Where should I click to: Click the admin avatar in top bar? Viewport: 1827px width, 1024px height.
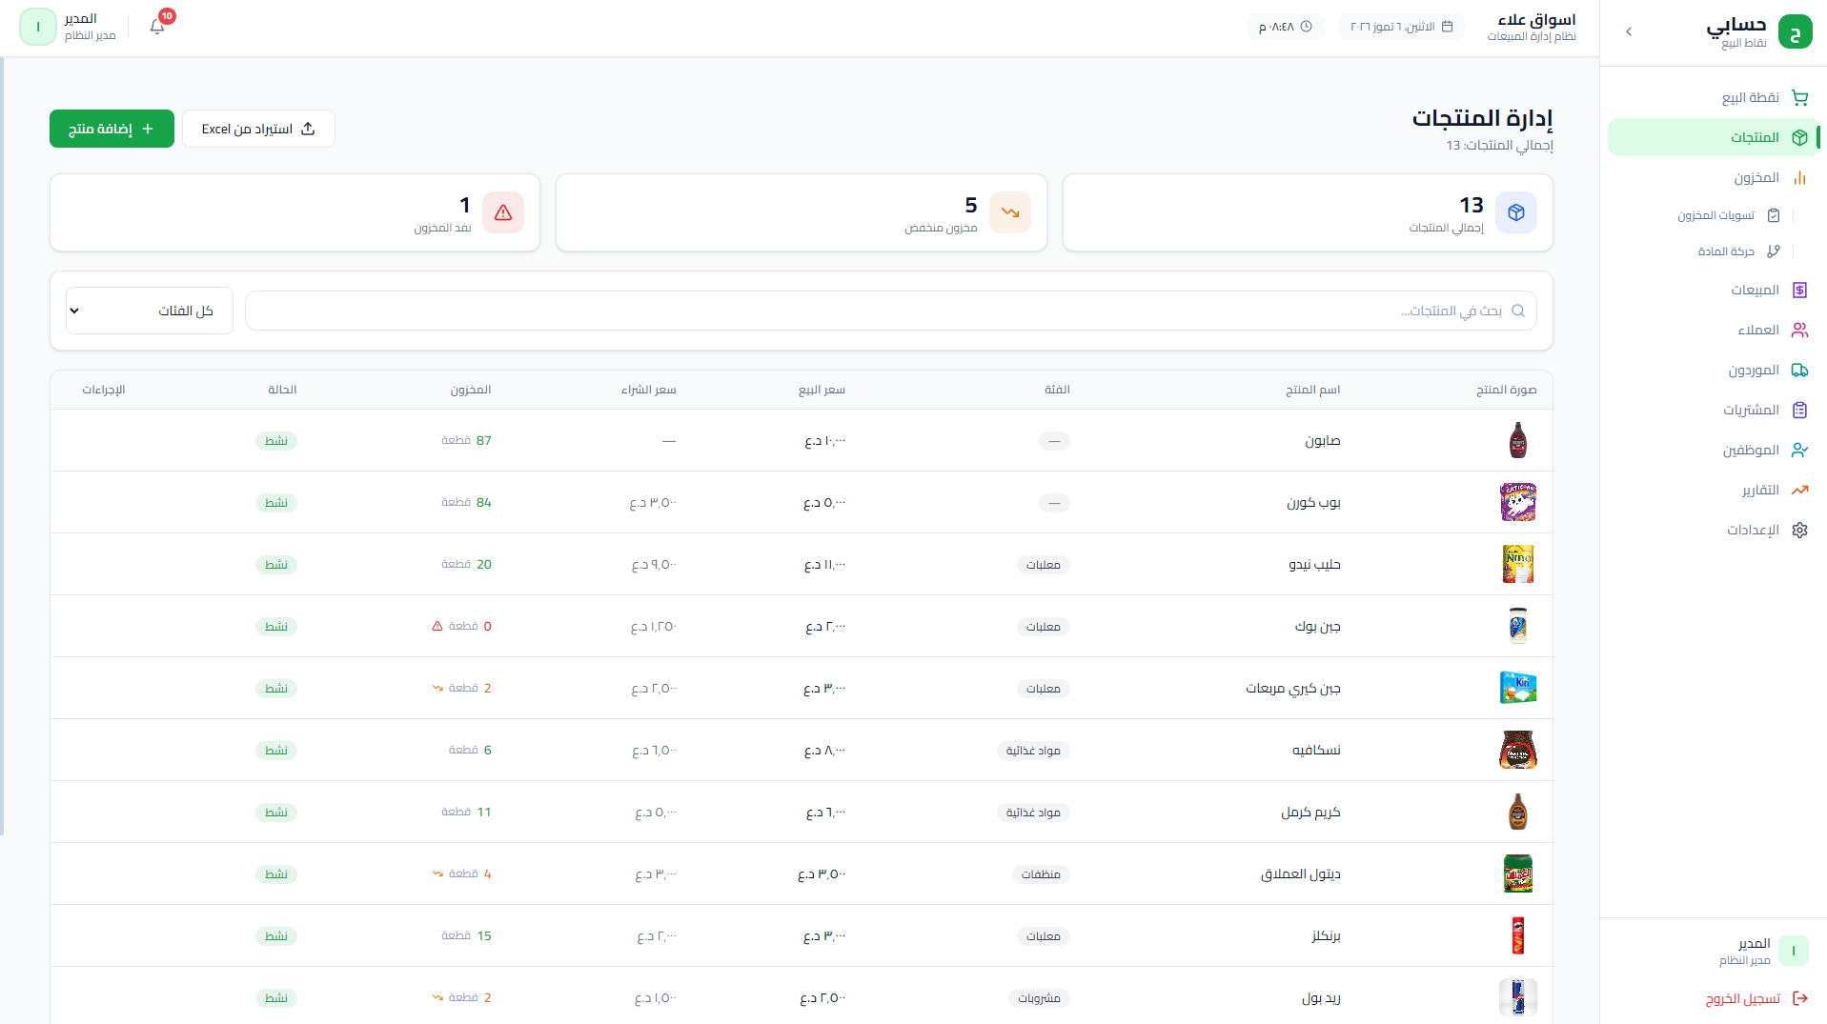click(x=38, y=27)
